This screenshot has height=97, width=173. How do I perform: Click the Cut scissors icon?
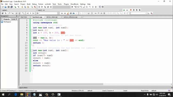[22, 7]
